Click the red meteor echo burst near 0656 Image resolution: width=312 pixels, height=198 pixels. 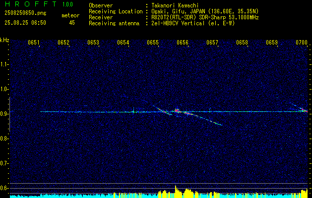coord(177,110)
